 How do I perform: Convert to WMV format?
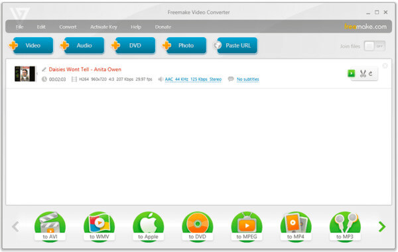coord(99,227)
